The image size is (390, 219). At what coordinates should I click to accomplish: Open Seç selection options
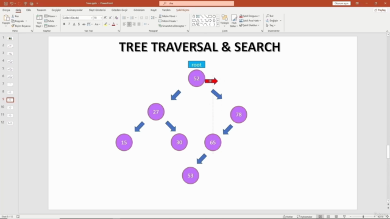[x=271, y=26]
